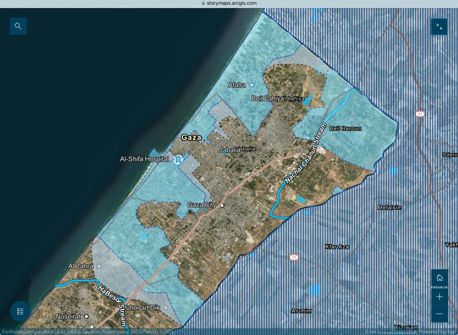The image size is (458, 335).
Task: Click the Al Zahra location marker
Action: (99, 266)
